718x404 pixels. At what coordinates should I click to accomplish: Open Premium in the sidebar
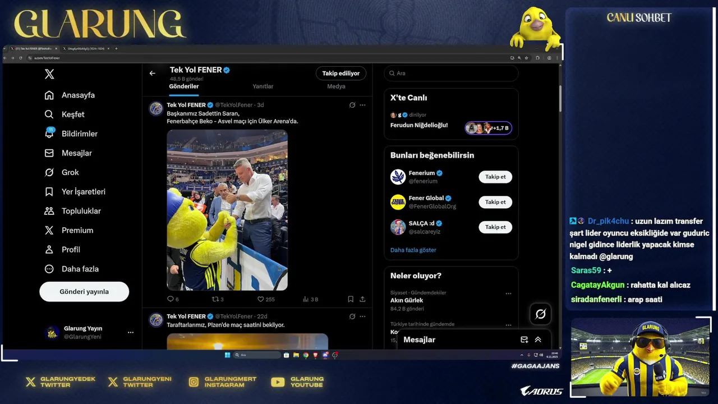tap(69, 230)
